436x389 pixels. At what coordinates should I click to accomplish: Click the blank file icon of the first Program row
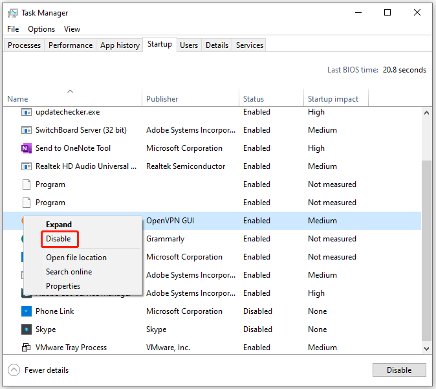[x=27, y=184]
